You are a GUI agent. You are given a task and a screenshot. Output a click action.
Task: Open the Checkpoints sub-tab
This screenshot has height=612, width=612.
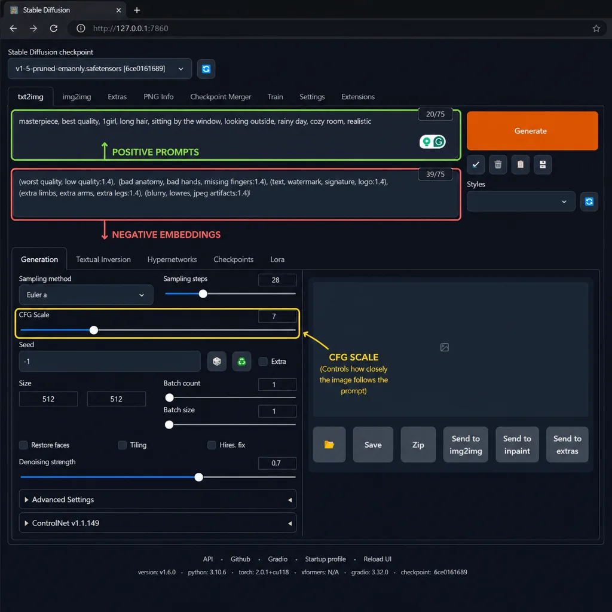pos(234,259)
